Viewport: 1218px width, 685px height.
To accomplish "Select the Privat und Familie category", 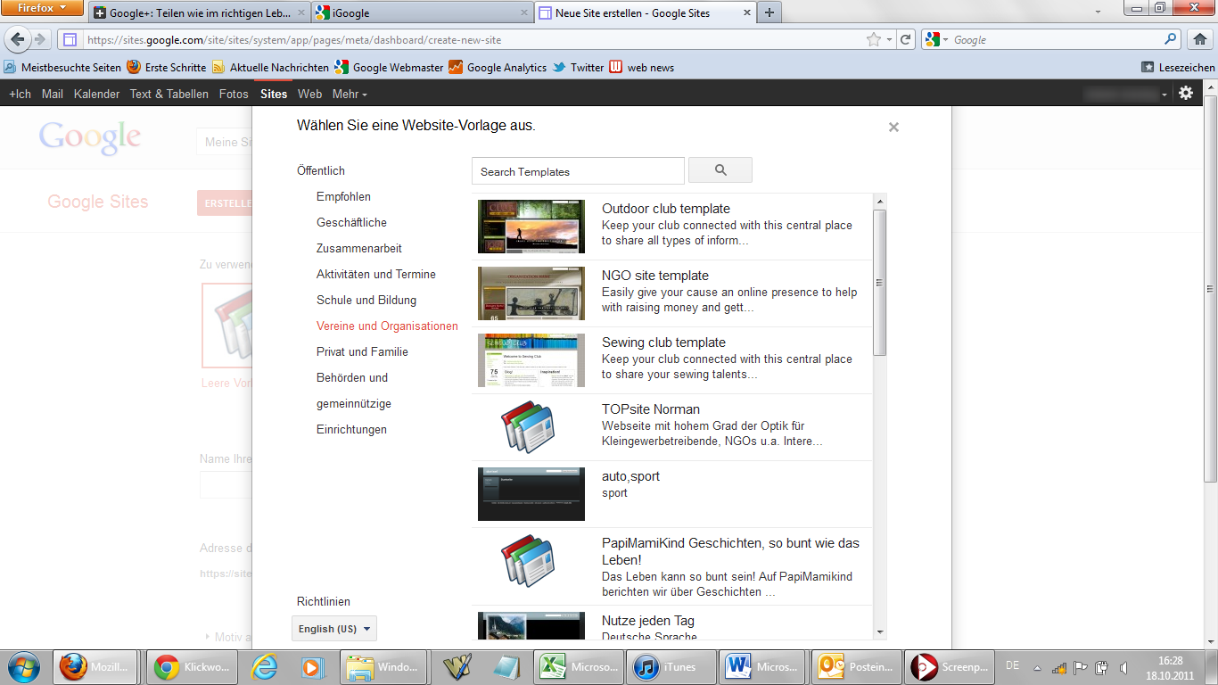I will (x=362, y=351).
